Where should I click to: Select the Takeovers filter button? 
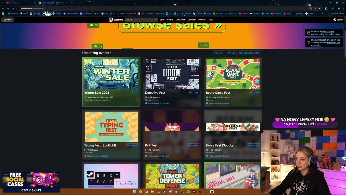pos(219,53)
